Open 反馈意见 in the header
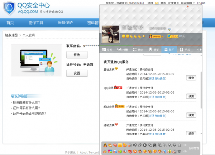This screenshot has height=155, width=215. [x=173, y=3]
